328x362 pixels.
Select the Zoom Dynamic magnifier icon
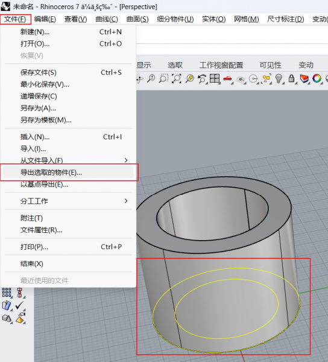151,78
